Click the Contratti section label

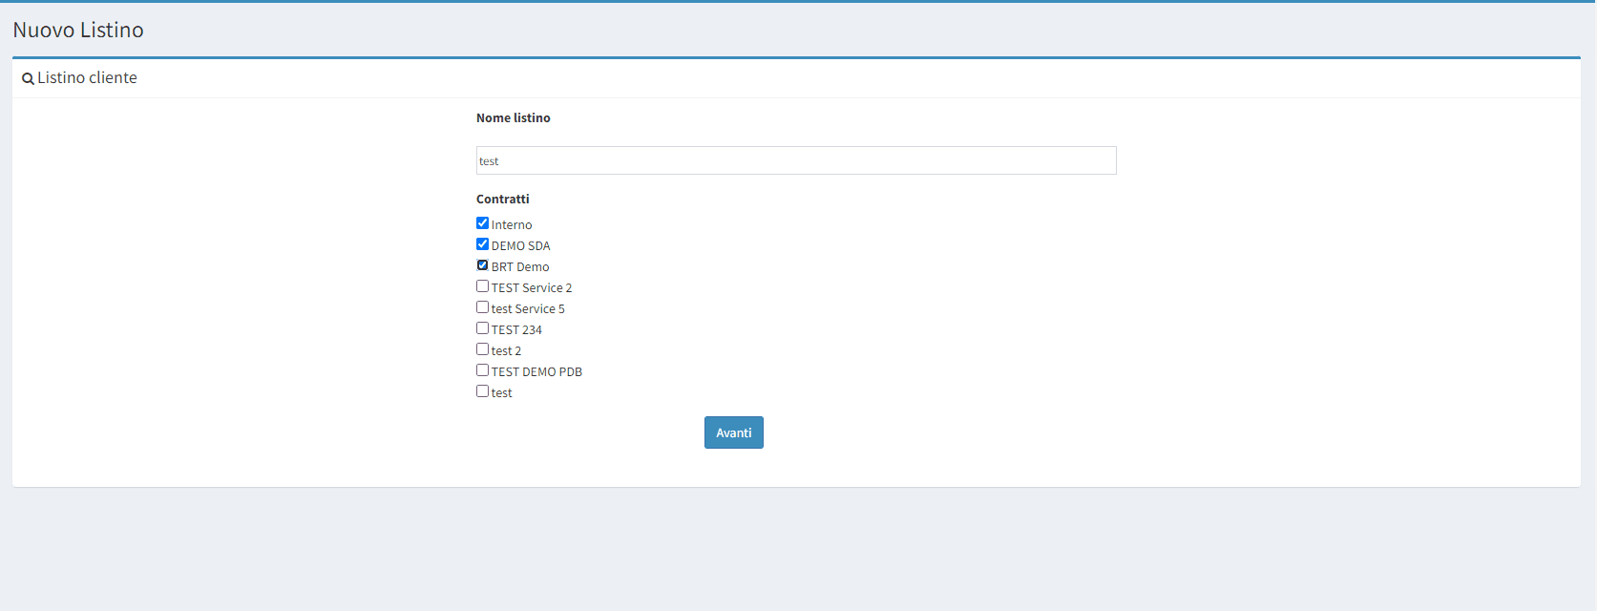point(502,200)
